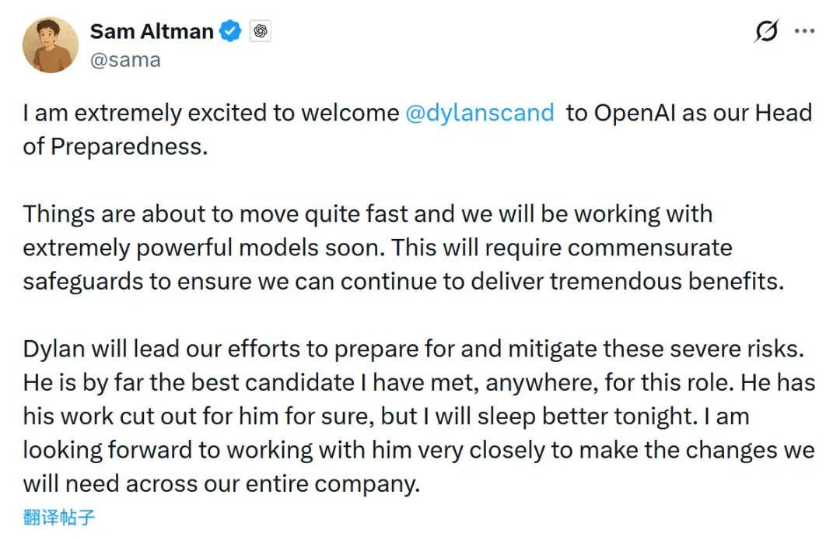Open the @sama handle link

(x=125, y=60)
